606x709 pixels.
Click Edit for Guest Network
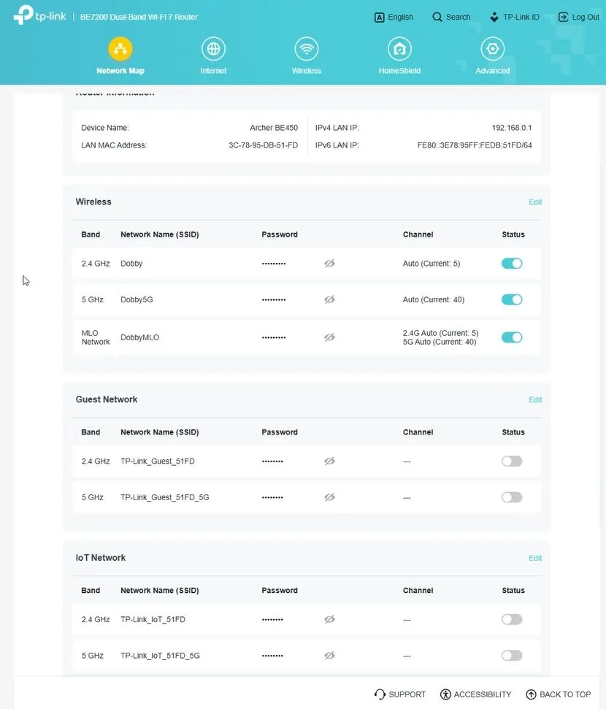pos(535,400)
